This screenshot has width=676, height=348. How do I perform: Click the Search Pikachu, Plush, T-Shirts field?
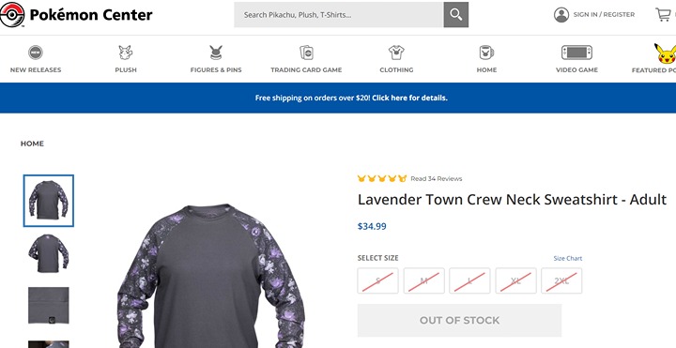click(339, 15)
